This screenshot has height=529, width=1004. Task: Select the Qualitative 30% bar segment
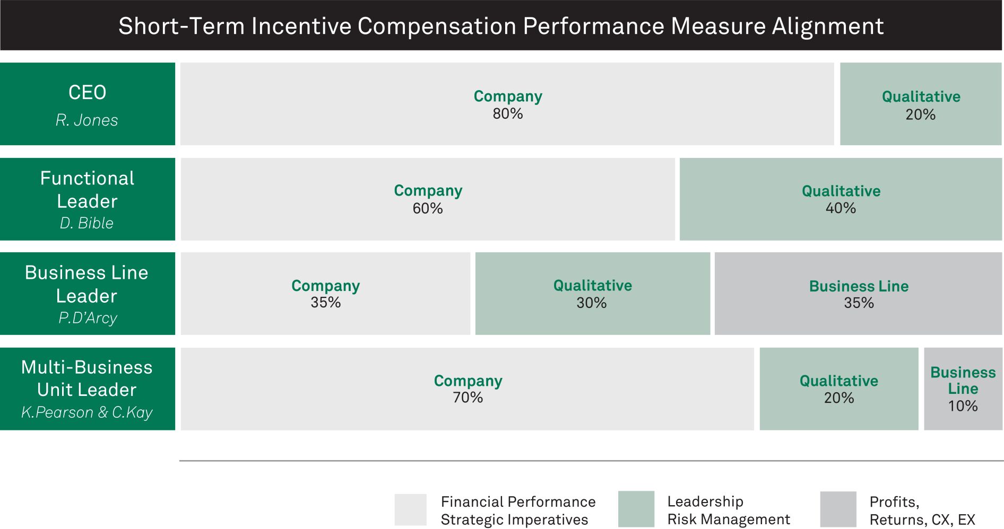click(x=592, y=294)
